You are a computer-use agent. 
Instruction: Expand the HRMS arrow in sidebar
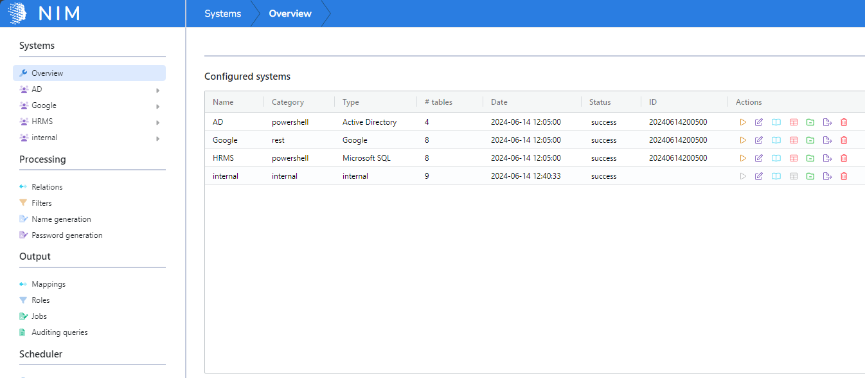(157, 122)
